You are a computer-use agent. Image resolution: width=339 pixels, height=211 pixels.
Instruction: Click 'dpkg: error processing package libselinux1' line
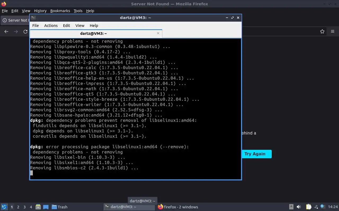[109, 147]
